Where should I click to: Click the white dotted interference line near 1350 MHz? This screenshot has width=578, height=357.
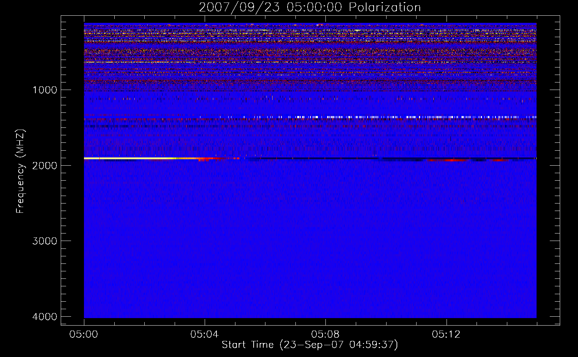368,117
